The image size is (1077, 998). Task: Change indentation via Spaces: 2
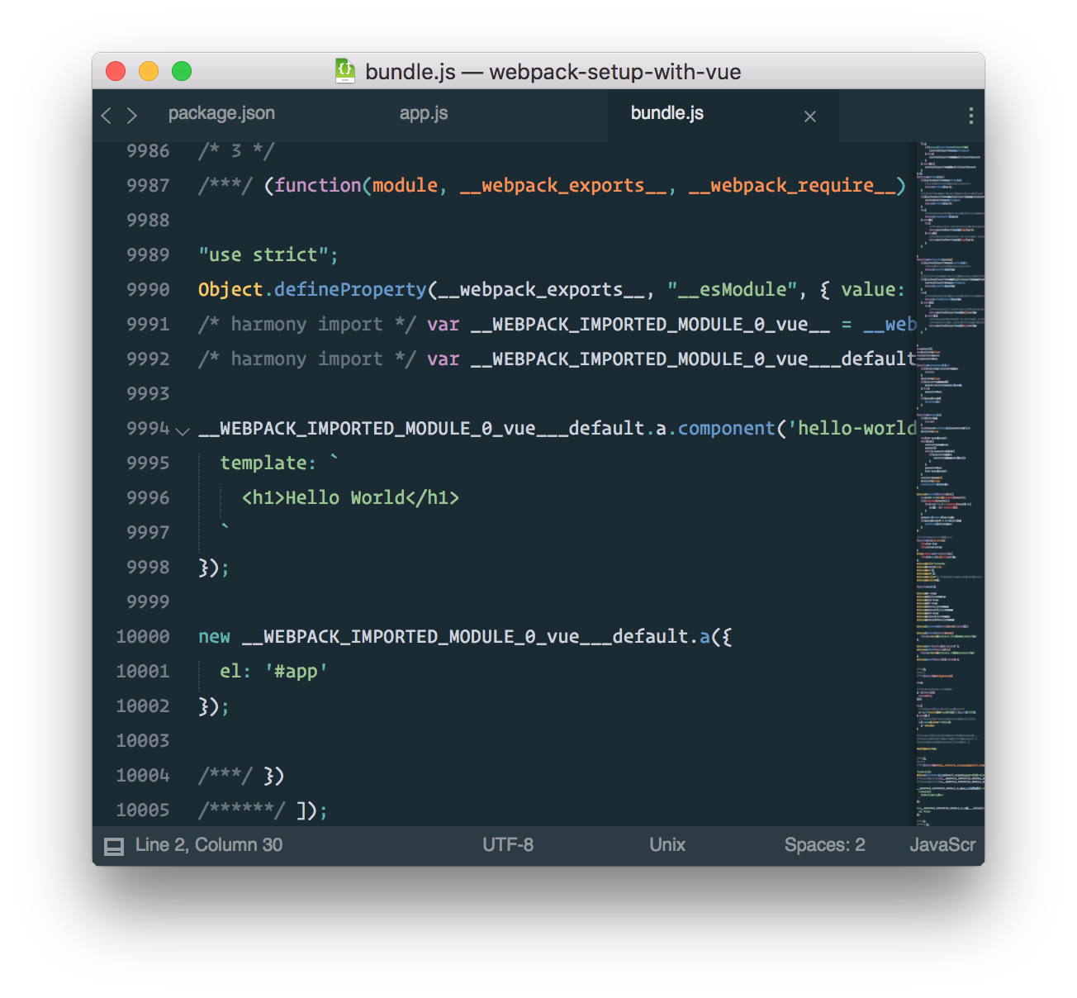click(x=824, y=845)
